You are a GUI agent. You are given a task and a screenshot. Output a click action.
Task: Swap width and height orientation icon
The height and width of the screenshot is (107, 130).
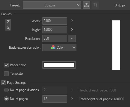8,25
